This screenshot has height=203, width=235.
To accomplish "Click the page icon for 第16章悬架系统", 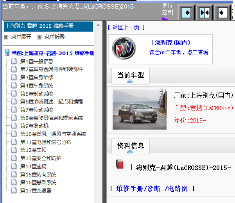I will pos(14,182).
